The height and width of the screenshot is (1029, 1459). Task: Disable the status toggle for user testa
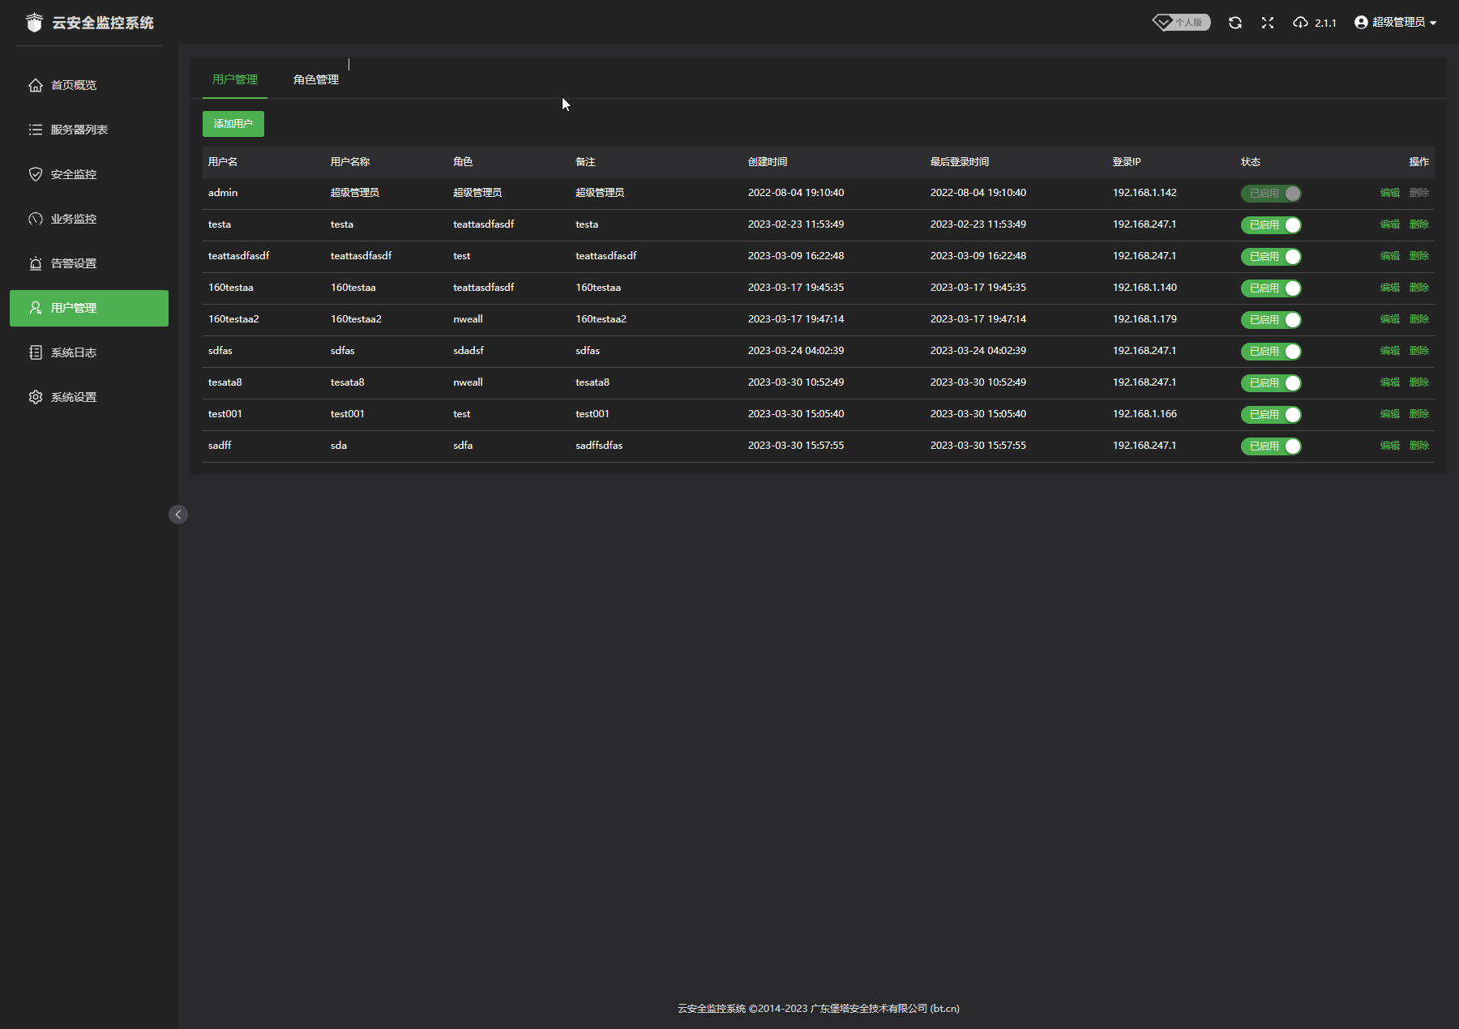pos(1271,225)
